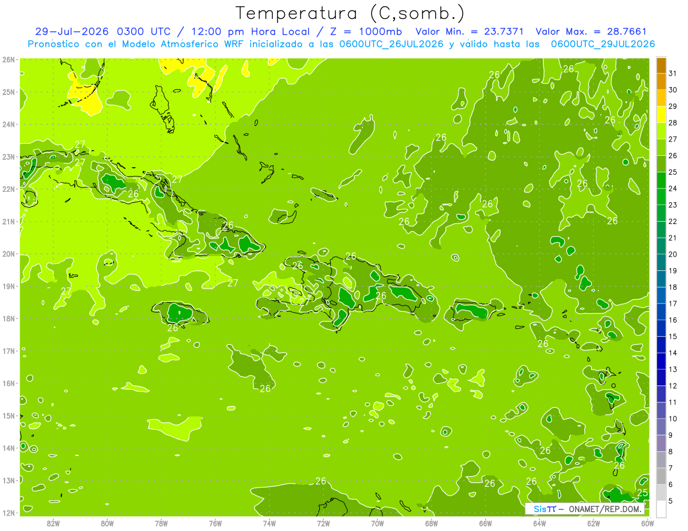Select the 'Valor Min. = 23.7371' text
The height and width of the screenshot is (531, 688).
click(x=468, y=32)
